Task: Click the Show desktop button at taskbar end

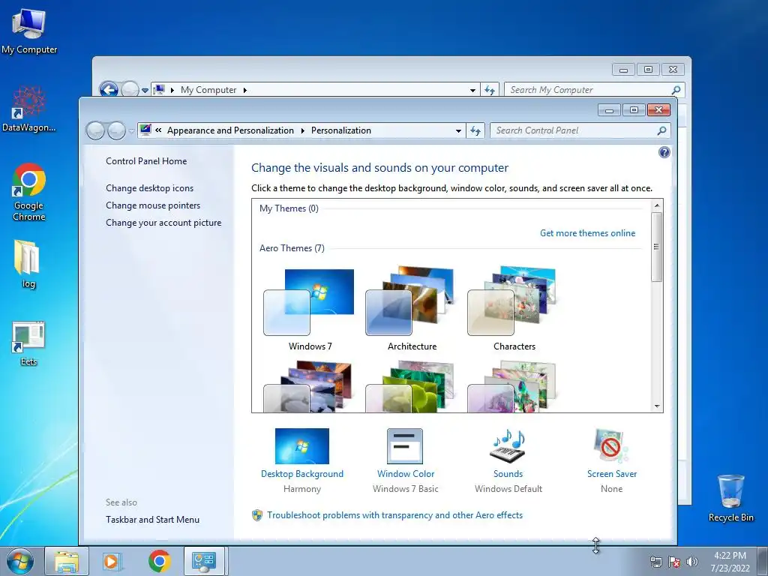Action: coord(763,561)
